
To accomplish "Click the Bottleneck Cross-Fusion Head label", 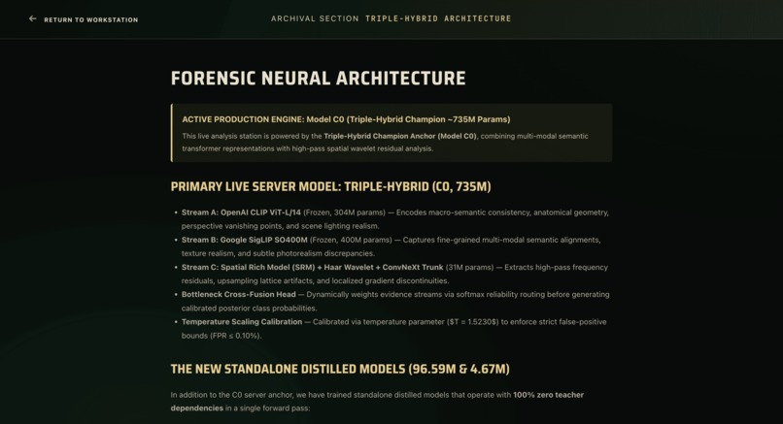I will 238,294.
